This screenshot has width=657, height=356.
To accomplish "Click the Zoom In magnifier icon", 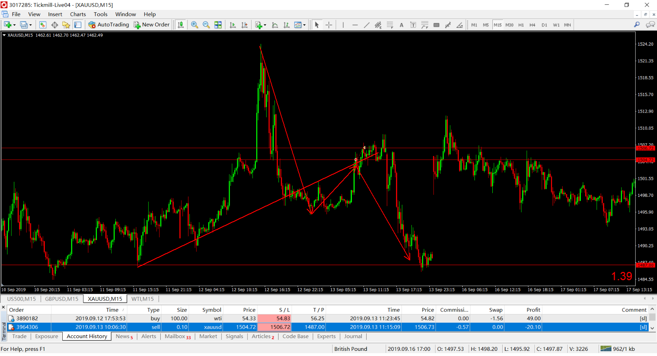I will pos(194,25).
